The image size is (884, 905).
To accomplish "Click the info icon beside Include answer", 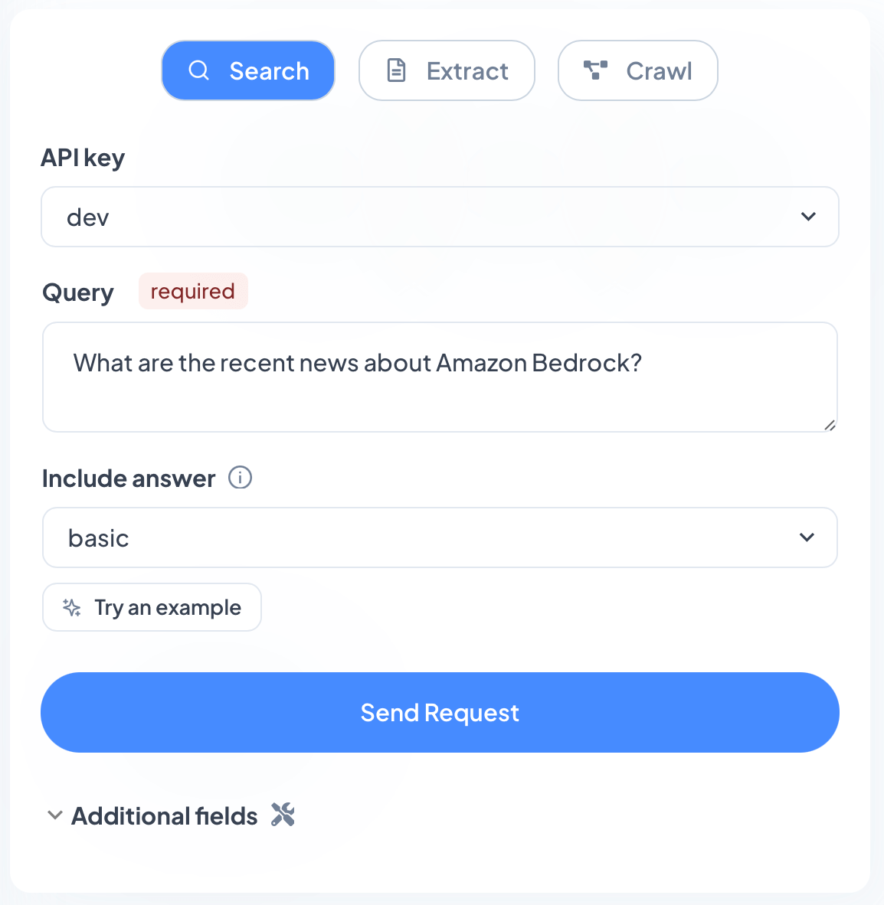I will coord(240,479).
